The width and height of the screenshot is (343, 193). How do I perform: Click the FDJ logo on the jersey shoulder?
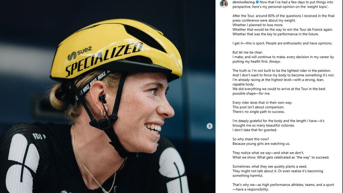pos(39,136)
